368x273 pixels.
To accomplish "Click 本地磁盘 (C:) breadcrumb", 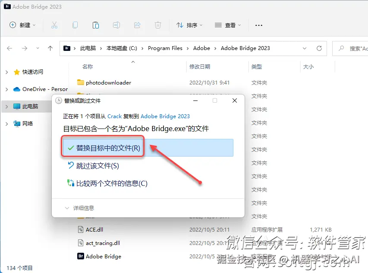I will 122,48.
